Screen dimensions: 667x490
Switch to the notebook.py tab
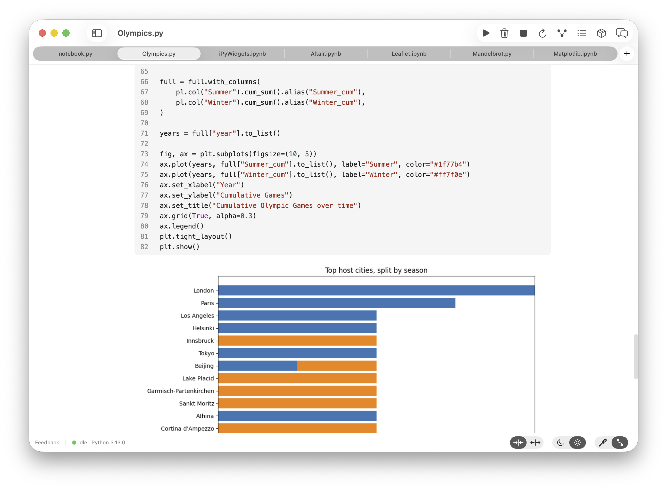pyautogui.click(x=75, y=54)
